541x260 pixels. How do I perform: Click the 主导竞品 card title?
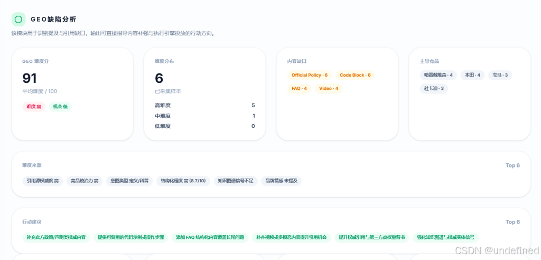(x=430, y=61)
